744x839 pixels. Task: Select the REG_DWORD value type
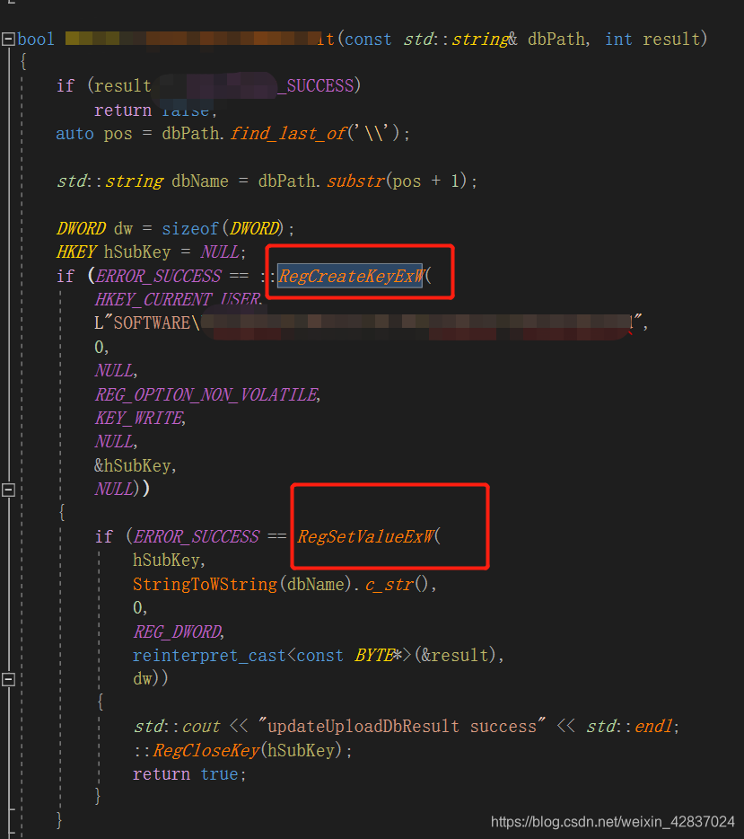click(176, 631)
